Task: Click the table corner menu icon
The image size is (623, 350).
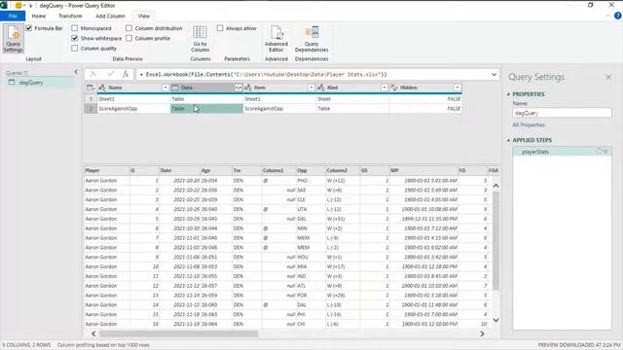Action: 91,87
